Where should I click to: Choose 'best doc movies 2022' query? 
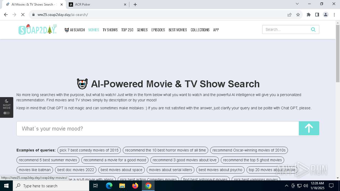coord(76,170)
